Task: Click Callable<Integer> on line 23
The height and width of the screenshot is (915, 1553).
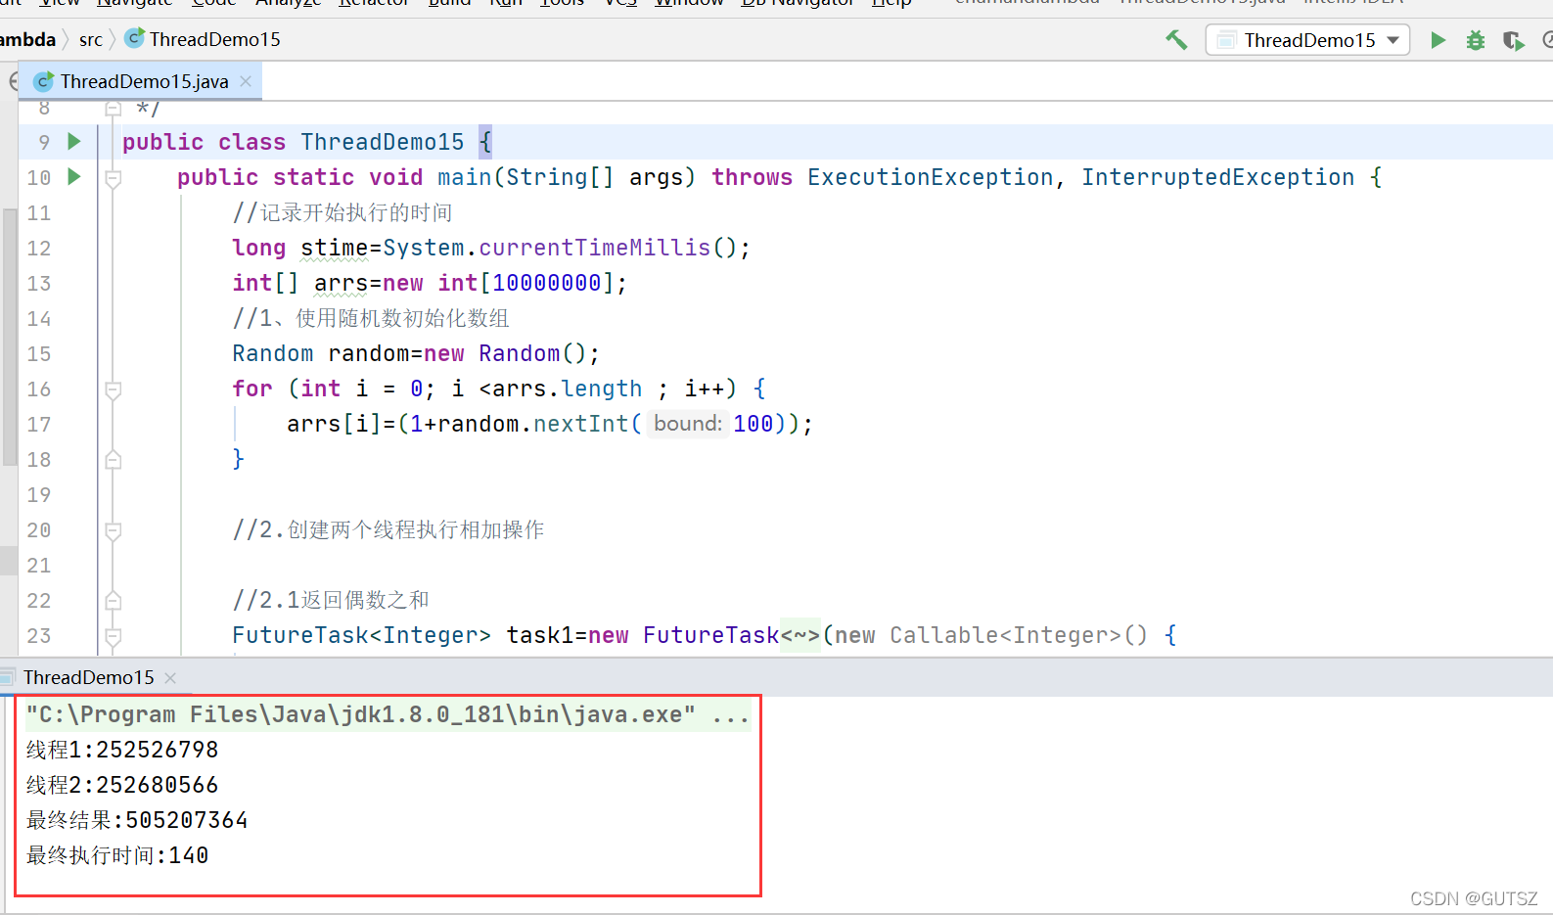Action: pos(1005,635)
